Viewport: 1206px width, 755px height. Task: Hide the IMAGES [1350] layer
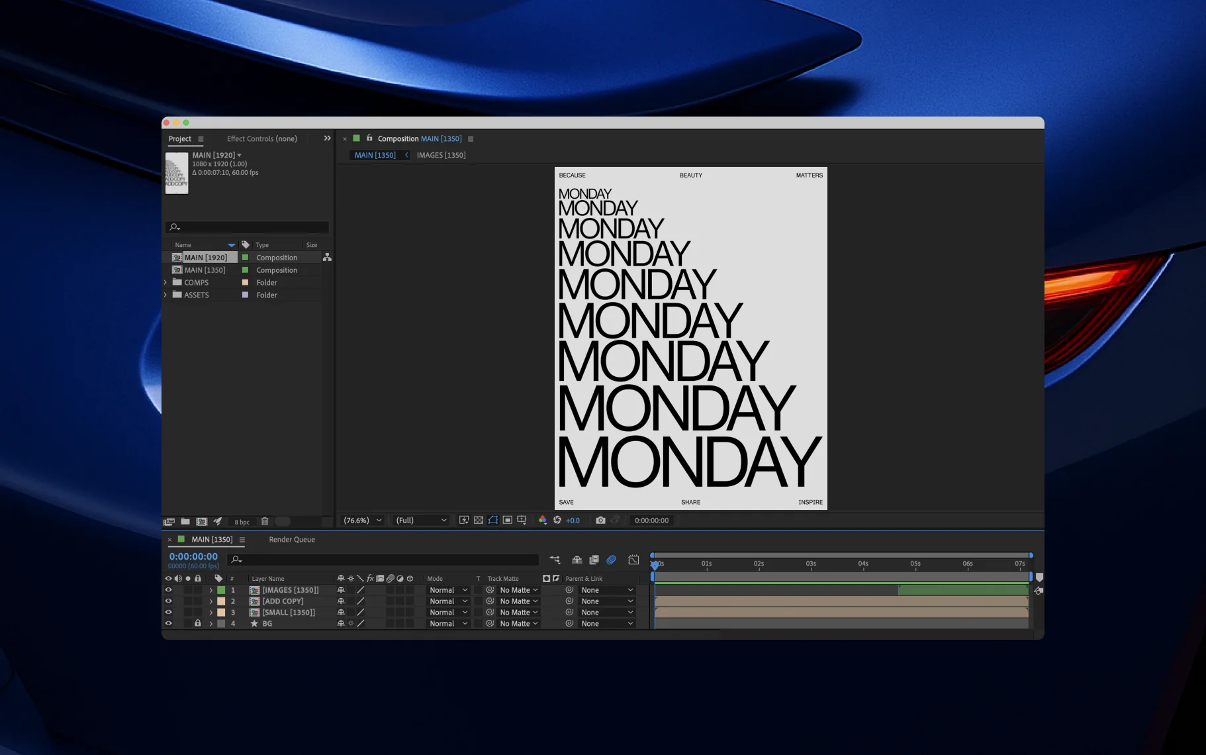pyautogui.click(x=168, y=590)
